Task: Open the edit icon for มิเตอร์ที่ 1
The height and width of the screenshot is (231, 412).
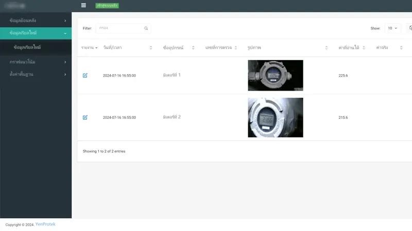Action: 85,75
